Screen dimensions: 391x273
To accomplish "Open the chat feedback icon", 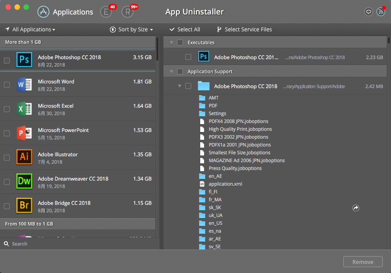I will [369, 12].
